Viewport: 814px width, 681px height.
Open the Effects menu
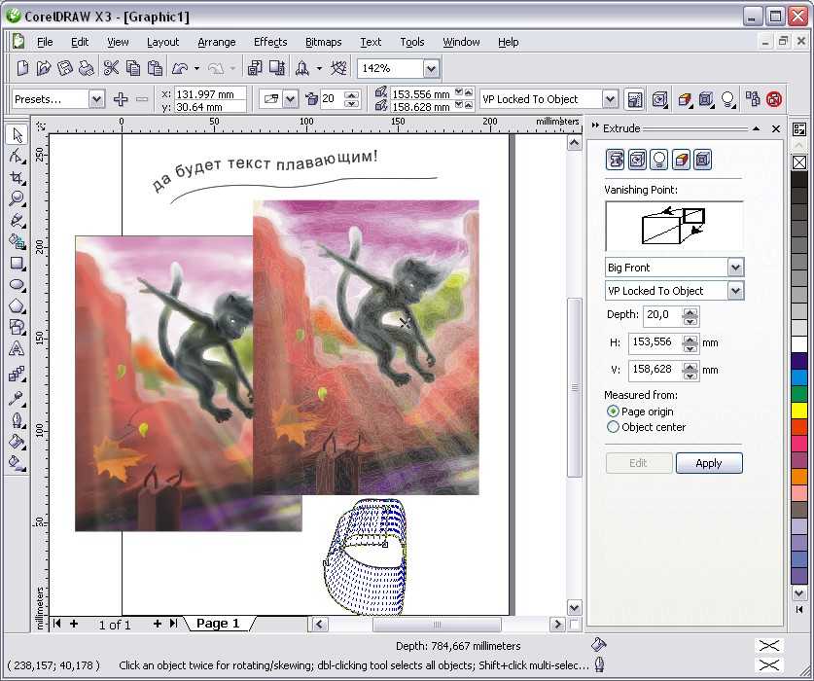[270, 42]
